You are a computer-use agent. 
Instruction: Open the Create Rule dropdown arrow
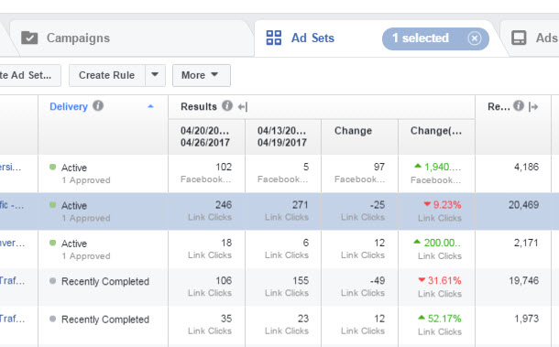(x=155, y=75)
